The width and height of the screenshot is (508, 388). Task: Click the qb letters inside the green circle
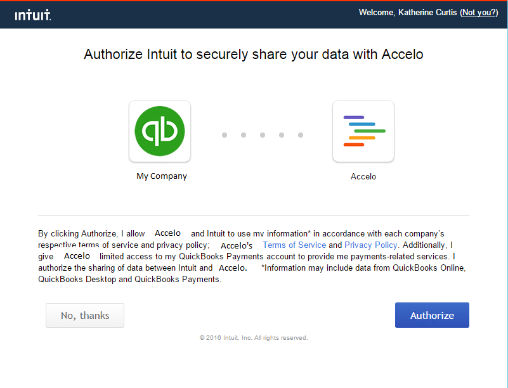pos(160,131)
